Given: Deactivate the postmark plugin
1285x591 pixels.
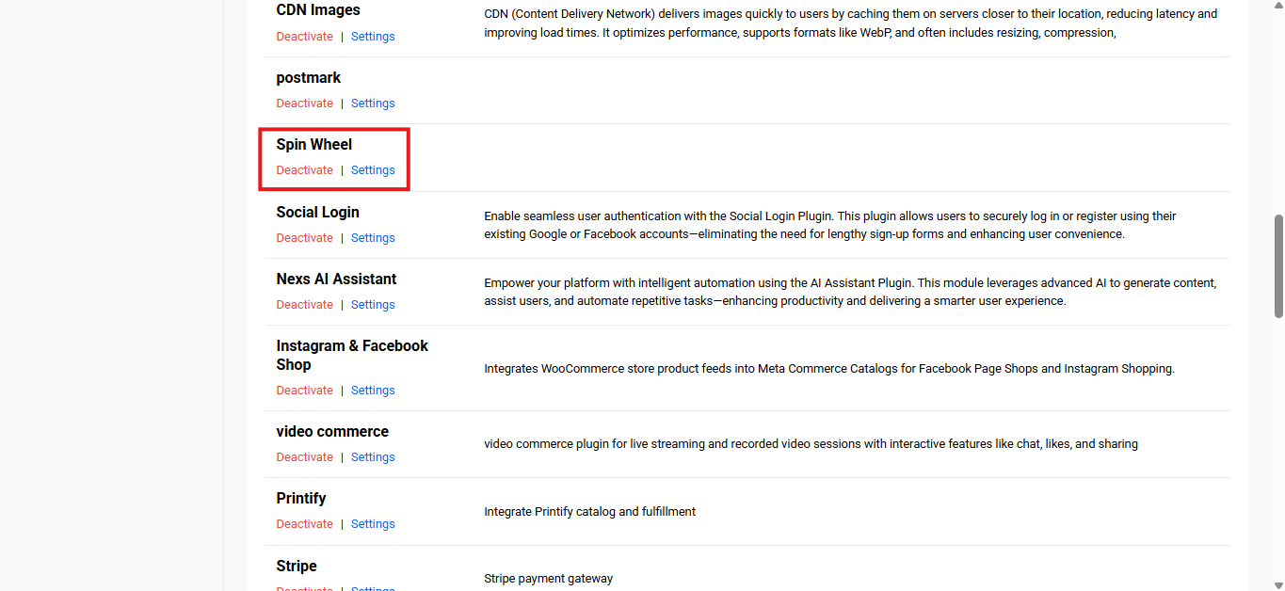Looking at the screenshot, I should 304,104.
